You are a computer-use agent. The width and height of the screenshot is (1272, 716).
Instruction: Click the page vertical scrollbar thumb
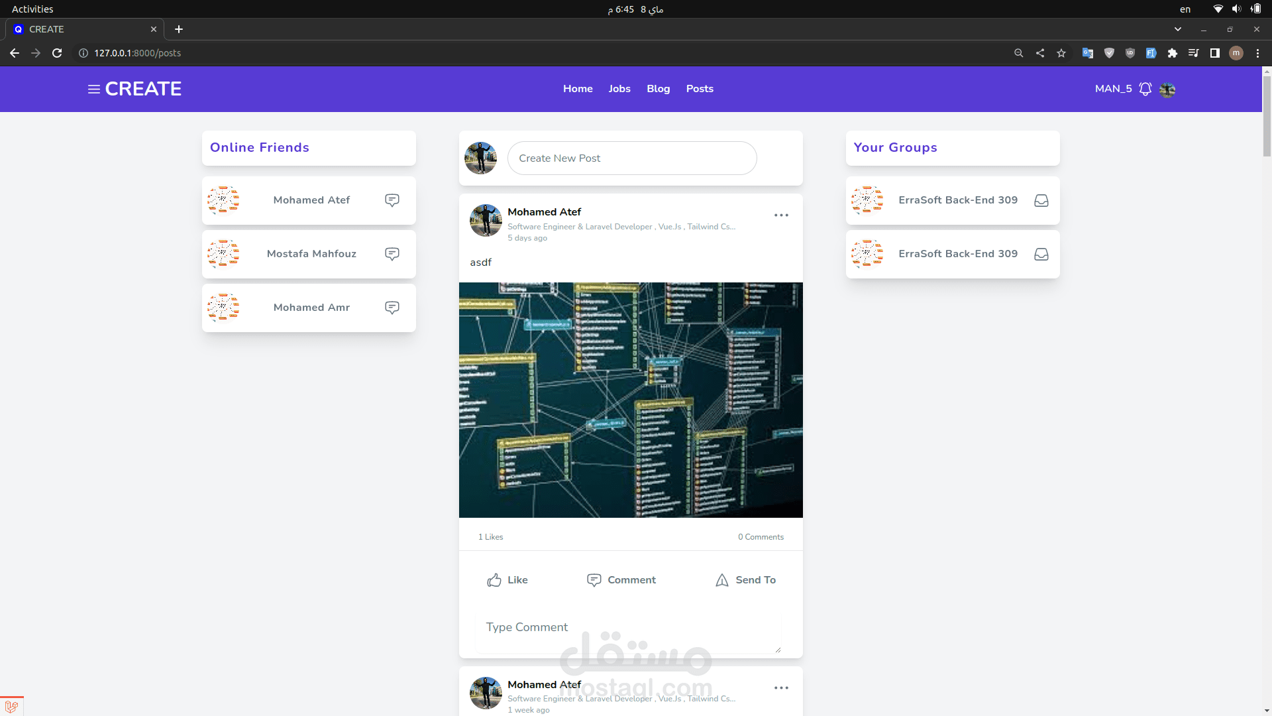(1267, 116)
